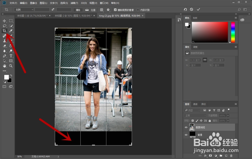Cancel the crop operation
Image resolution: width=252 pixels, height=159 pixels.
click(x=192, y=10)
